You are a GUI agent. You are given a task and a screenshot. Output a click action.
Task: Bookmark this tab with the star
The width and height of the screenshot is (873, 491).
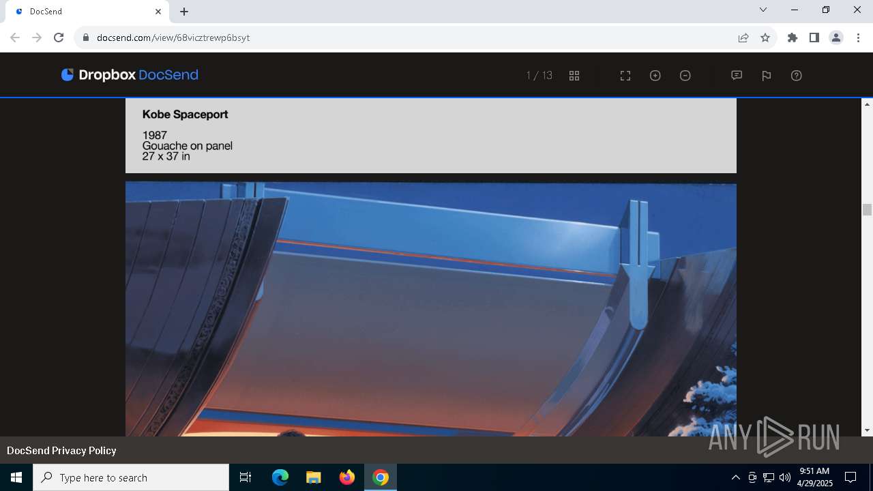click(x=765, y=38)
